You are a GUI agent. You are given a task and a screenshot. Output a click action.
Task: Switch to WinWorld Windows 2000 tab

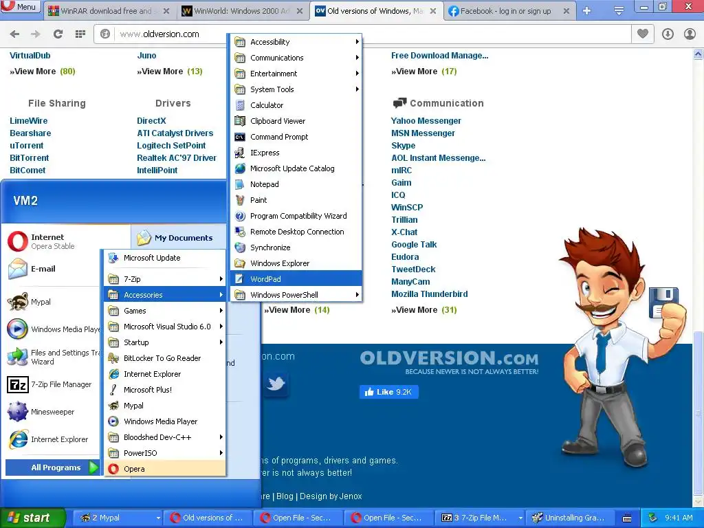click(x=243, y=11)
